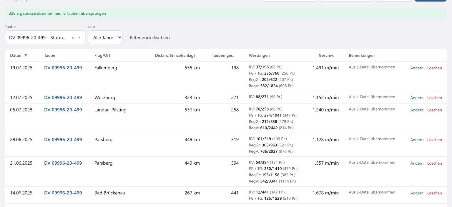Screen dimensions: 452x207
Task: Select the 'Wertungen' column header
Action: [x=259, y=55]
